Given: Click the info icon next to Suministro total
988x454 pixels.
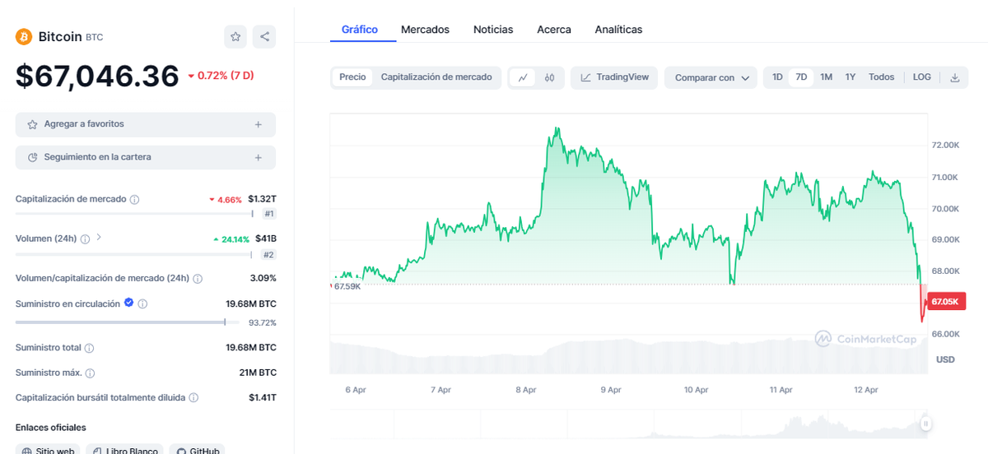Looking at the screenshot, I should click(x=89, y=349).
